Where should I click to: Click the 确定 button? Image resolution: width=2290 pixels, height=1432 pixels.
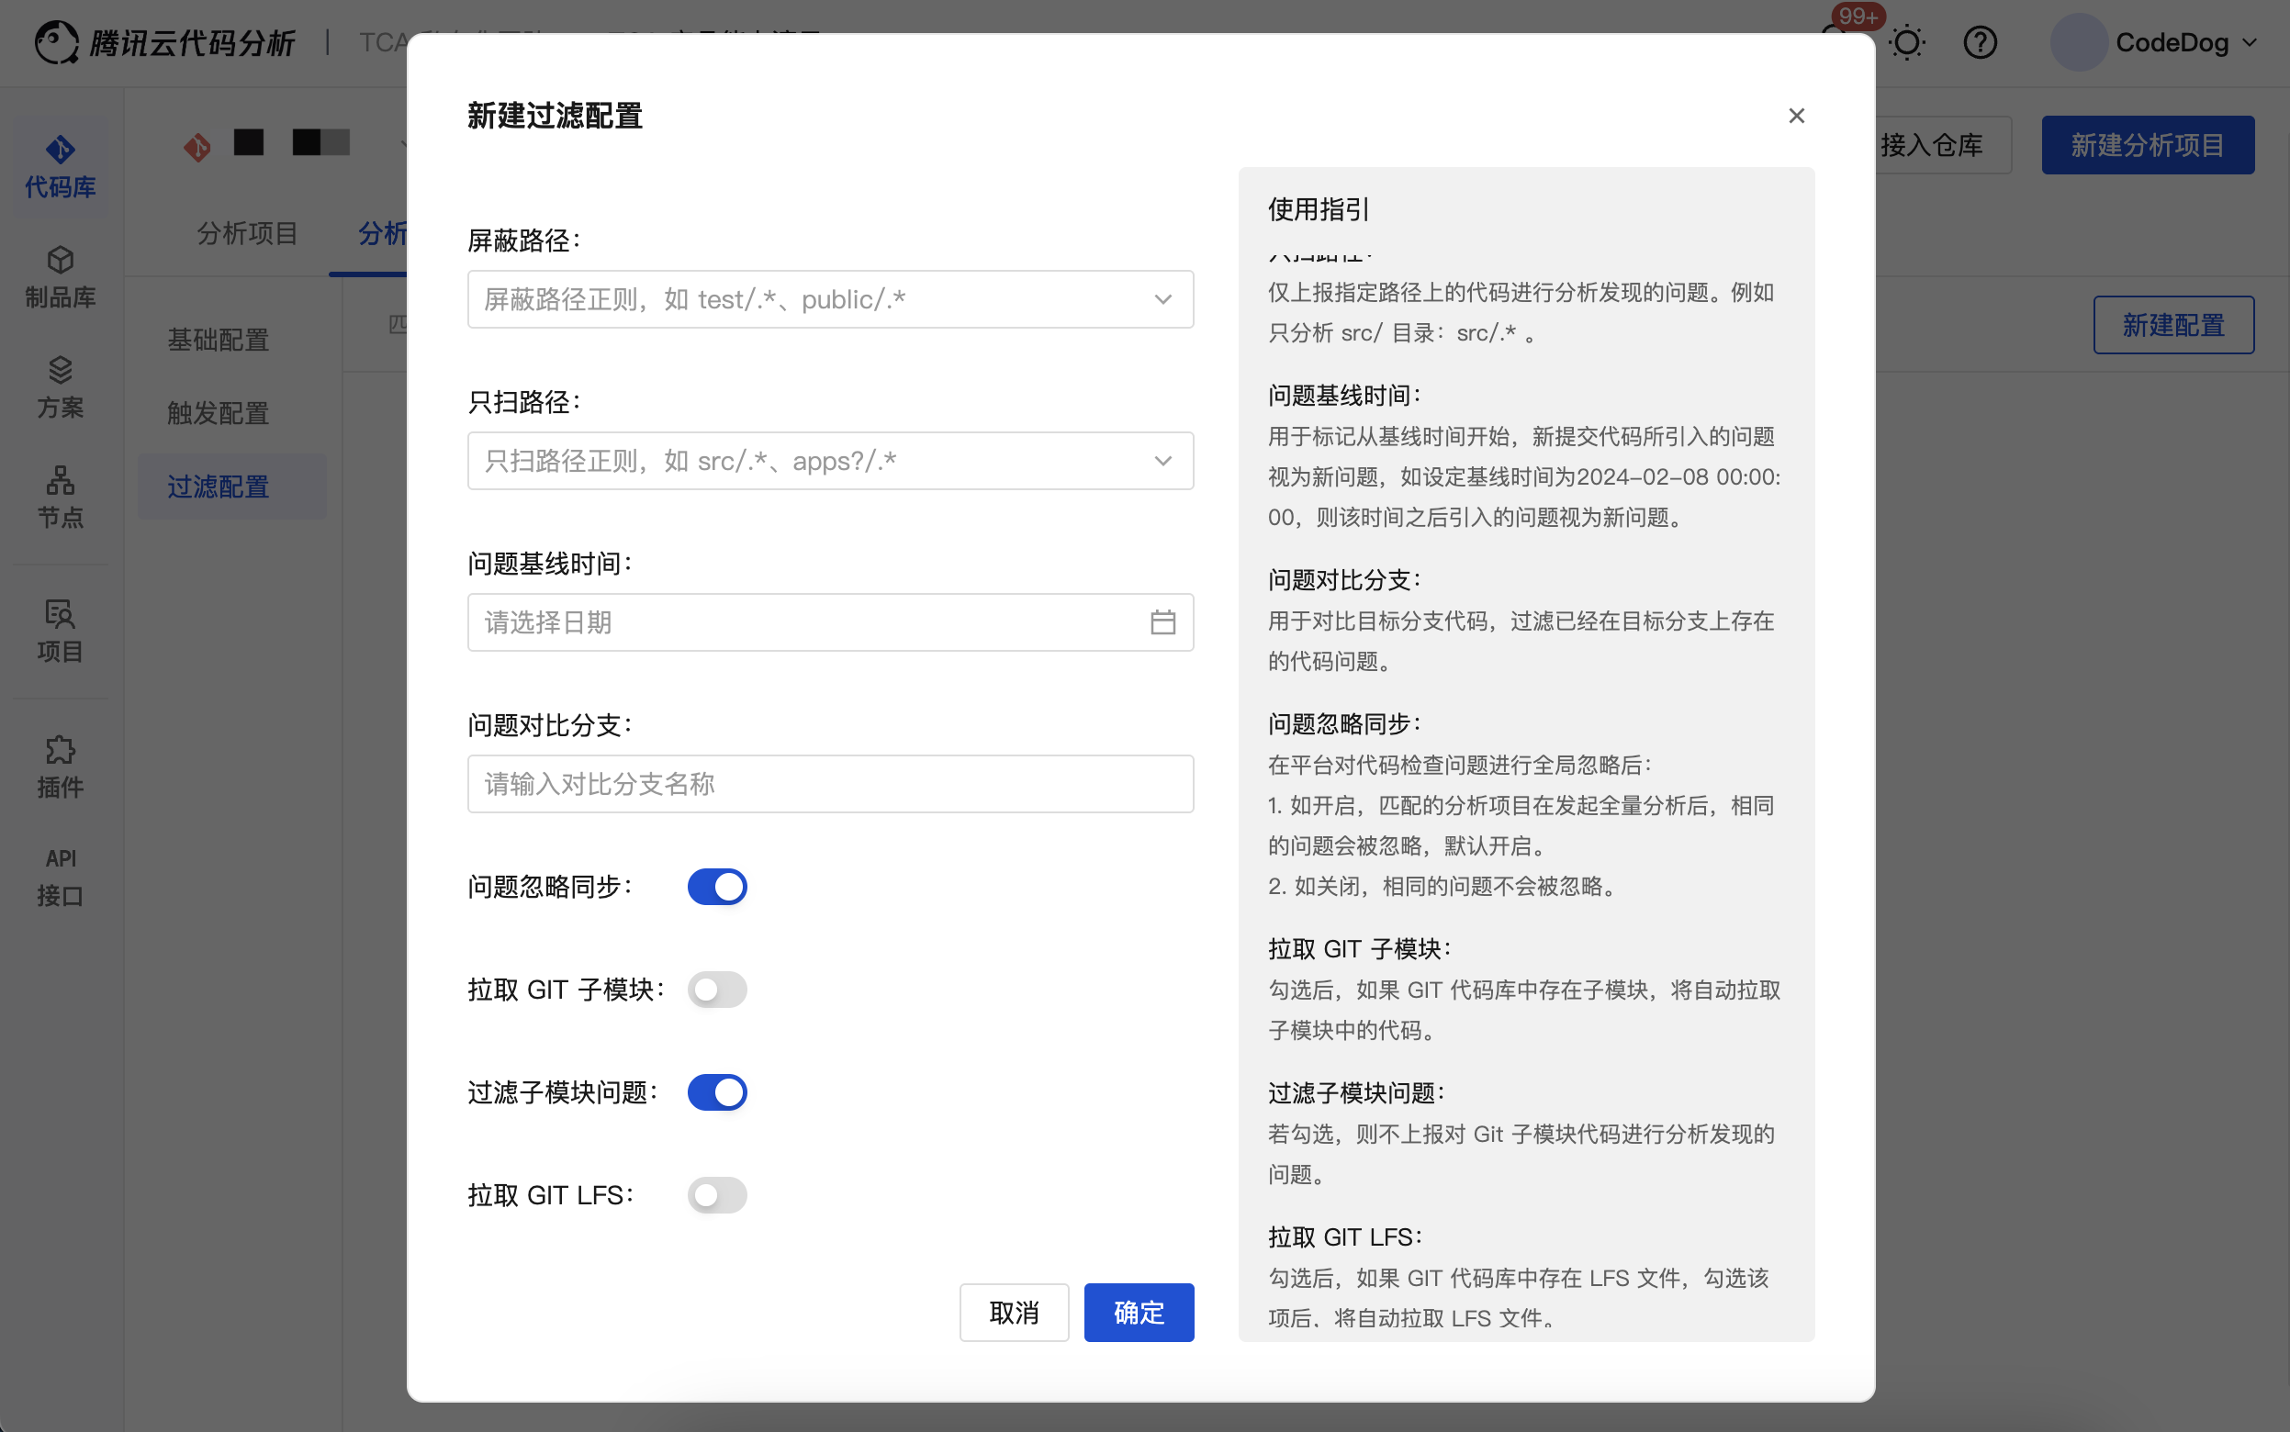click(1139, 1312)
